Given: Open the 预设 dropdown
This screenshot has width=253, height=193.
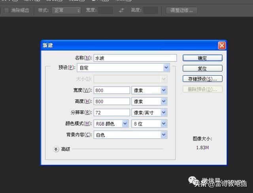Looking at the screenshot, I should (123, 67).
